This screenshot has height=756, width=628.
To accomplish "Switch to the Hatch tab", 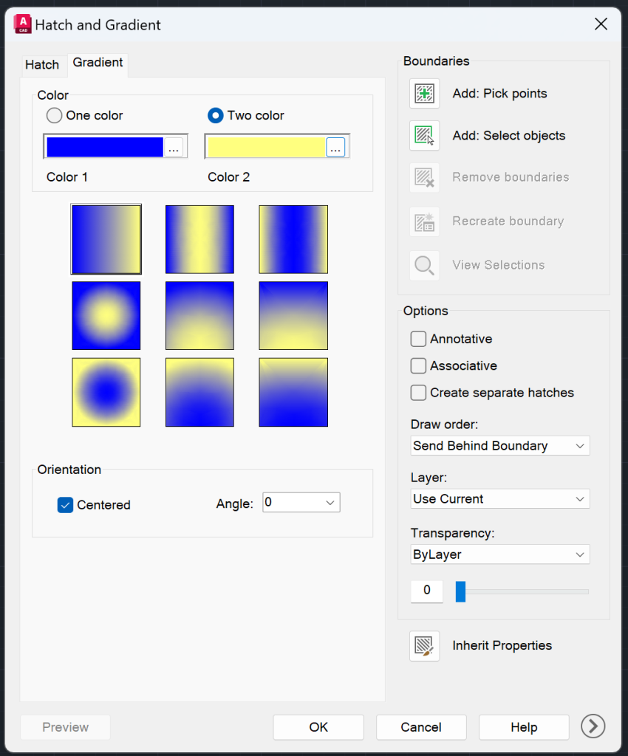I will [x=42, y=65].
